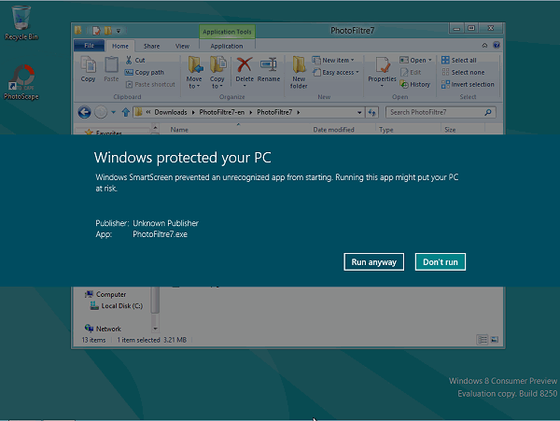Click the Forward navigation arrow
Image resolution: width=560 pixels, height=421 pixels.
tap(101, 112)
